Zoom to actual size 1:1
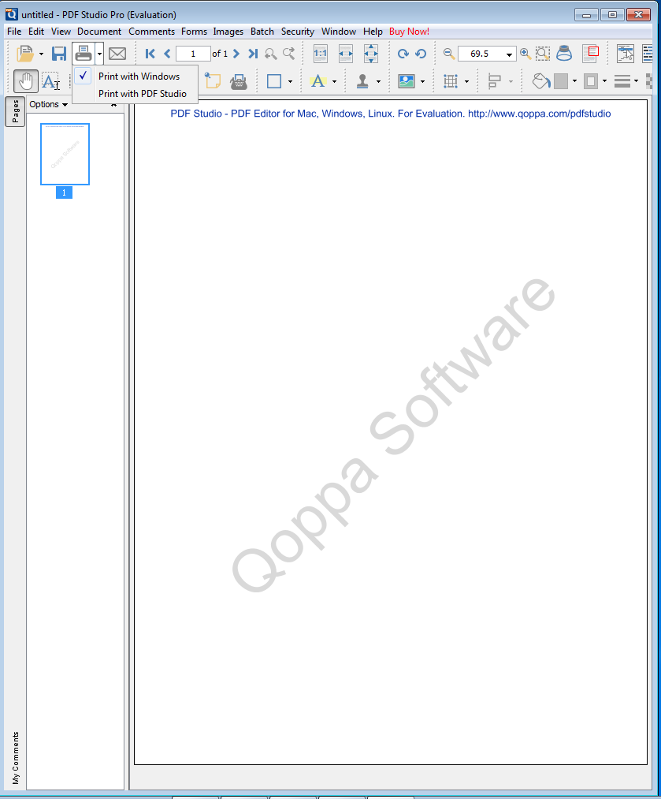 point(320,53)
